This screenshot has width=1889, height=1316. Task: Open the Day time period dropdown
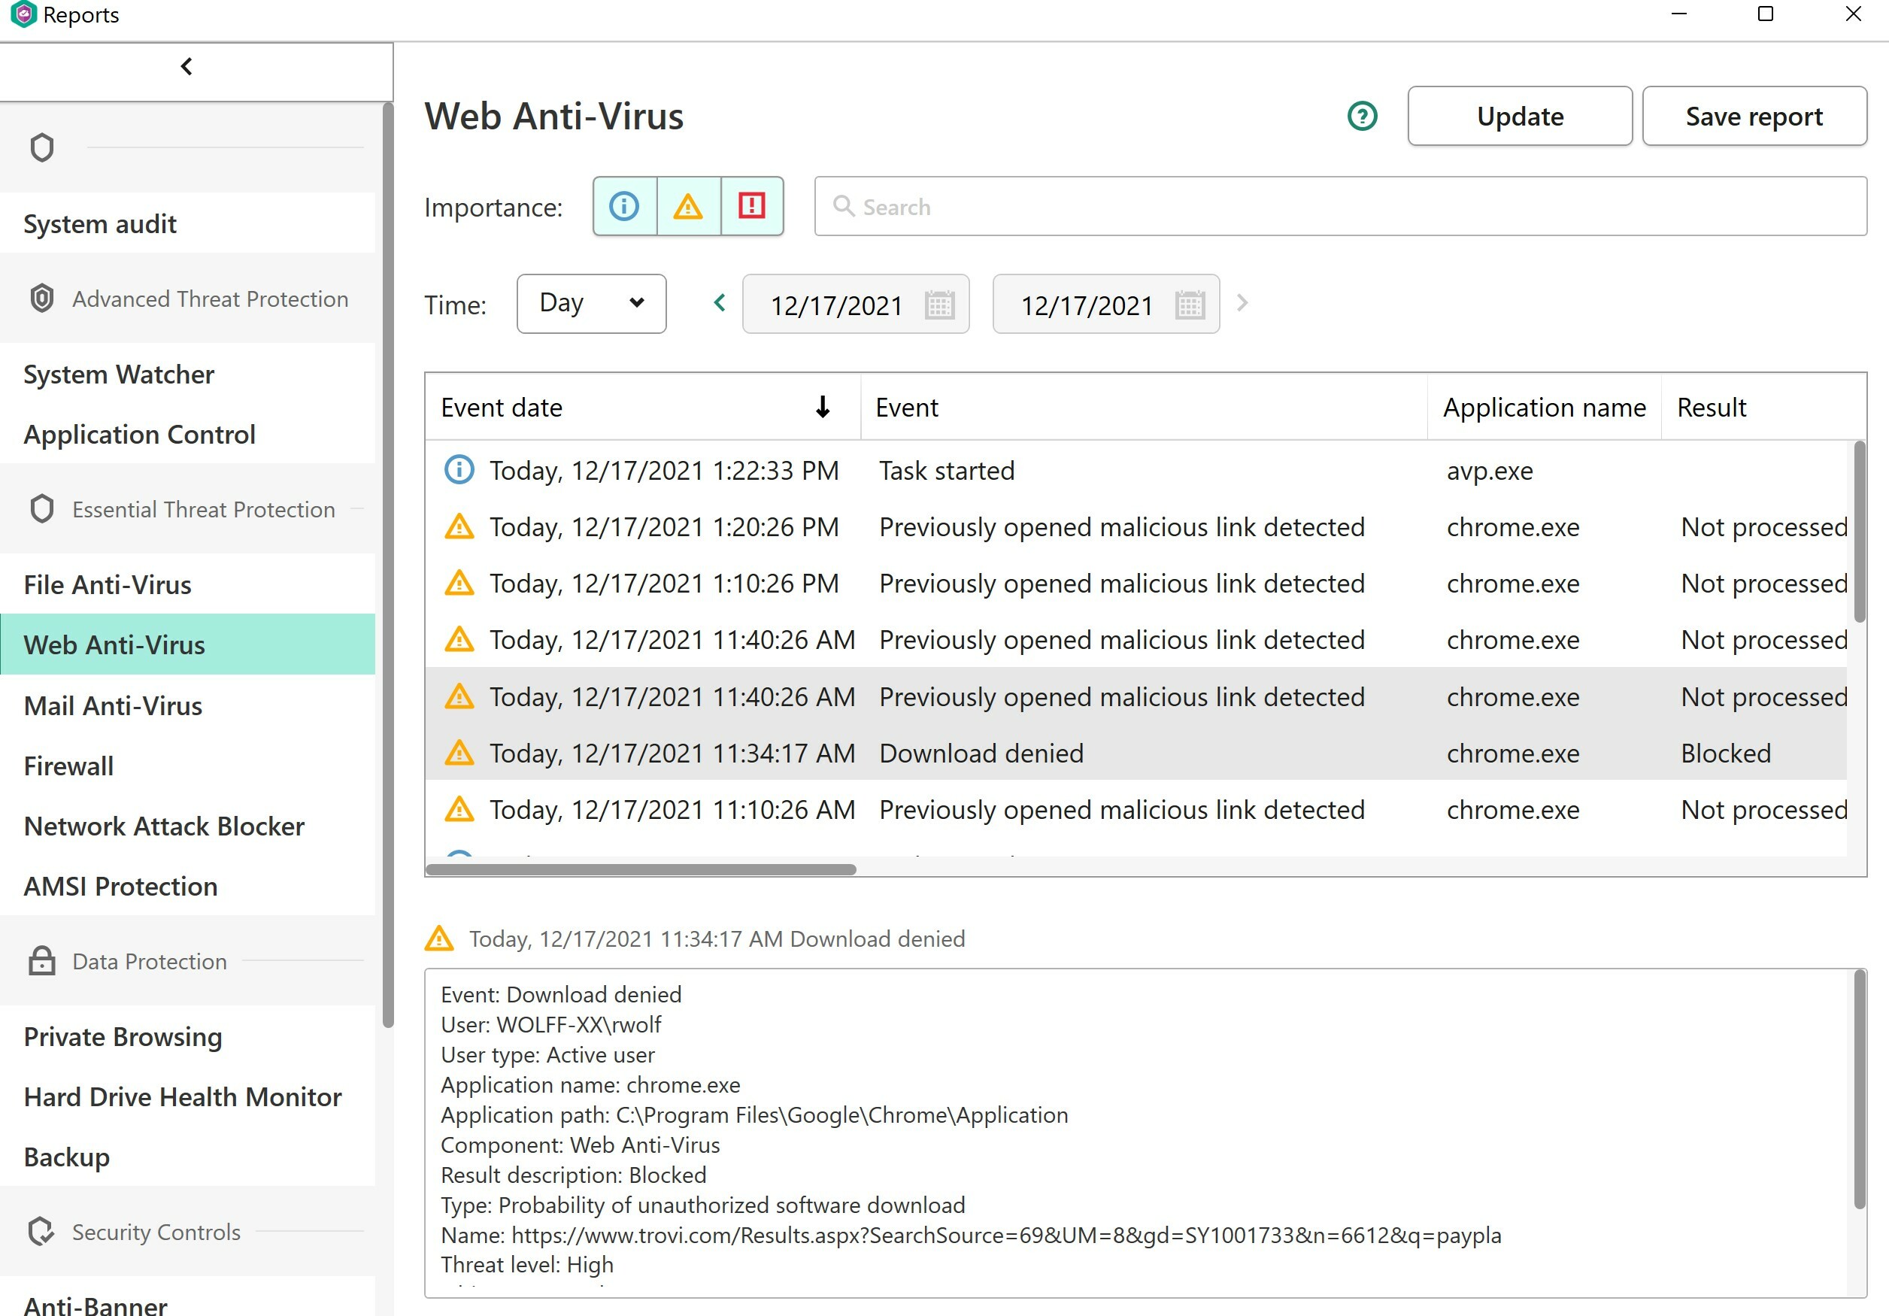pos(591,304)
